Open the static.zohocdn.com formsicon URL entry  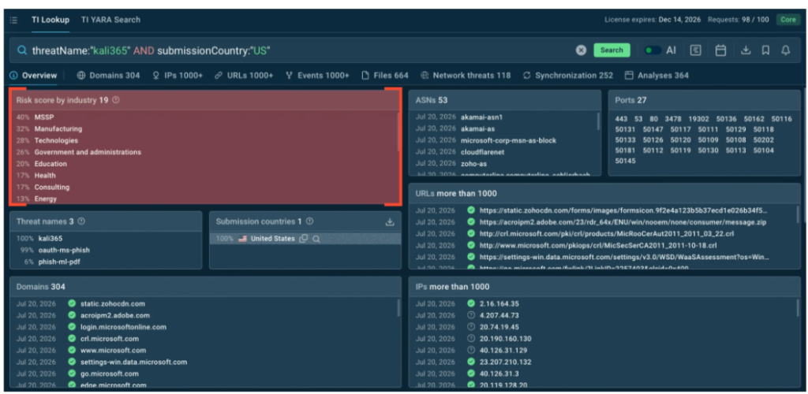point(623,210)
